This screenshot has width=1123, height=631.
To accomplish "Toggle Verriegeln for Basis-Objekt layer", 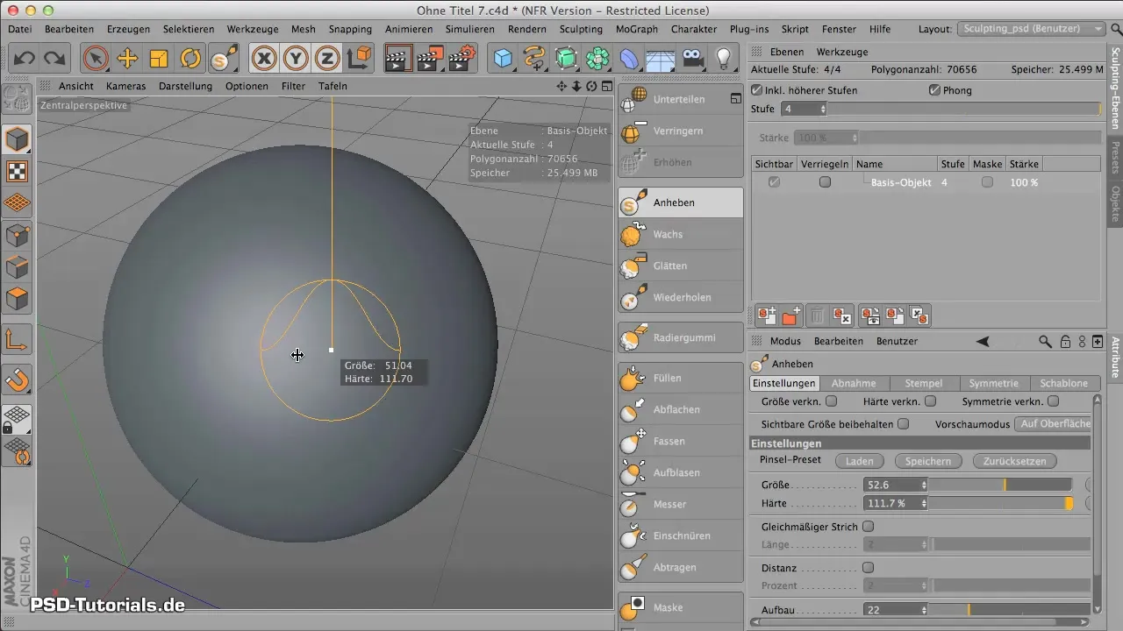I will point(825,182).
